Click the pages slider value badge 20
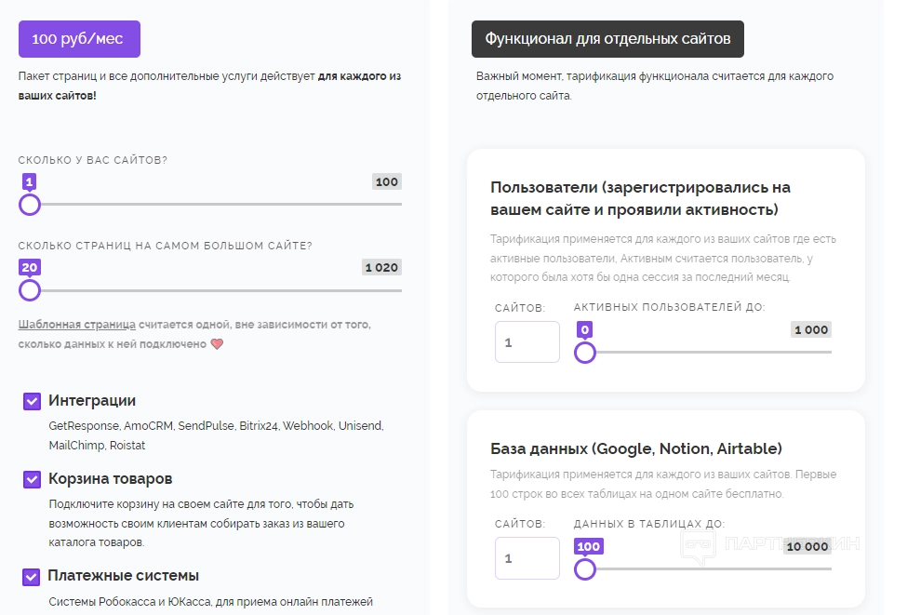This screenshot has height=615, width=907. [30, 268]
